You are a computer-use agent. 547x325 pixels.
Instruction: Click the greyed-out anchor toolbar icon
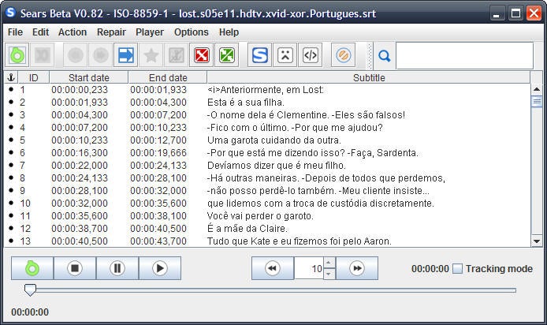coord(177,55)
